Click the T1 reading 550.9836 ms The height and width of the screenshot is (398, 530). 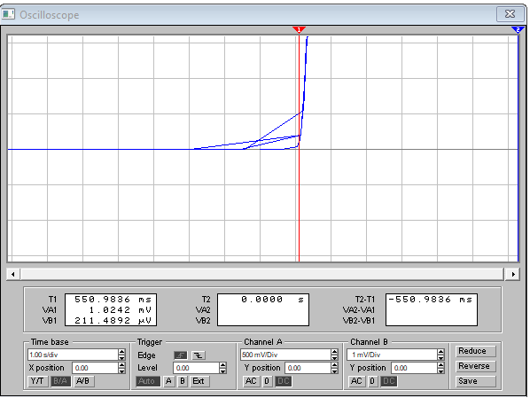coord(113,300)
